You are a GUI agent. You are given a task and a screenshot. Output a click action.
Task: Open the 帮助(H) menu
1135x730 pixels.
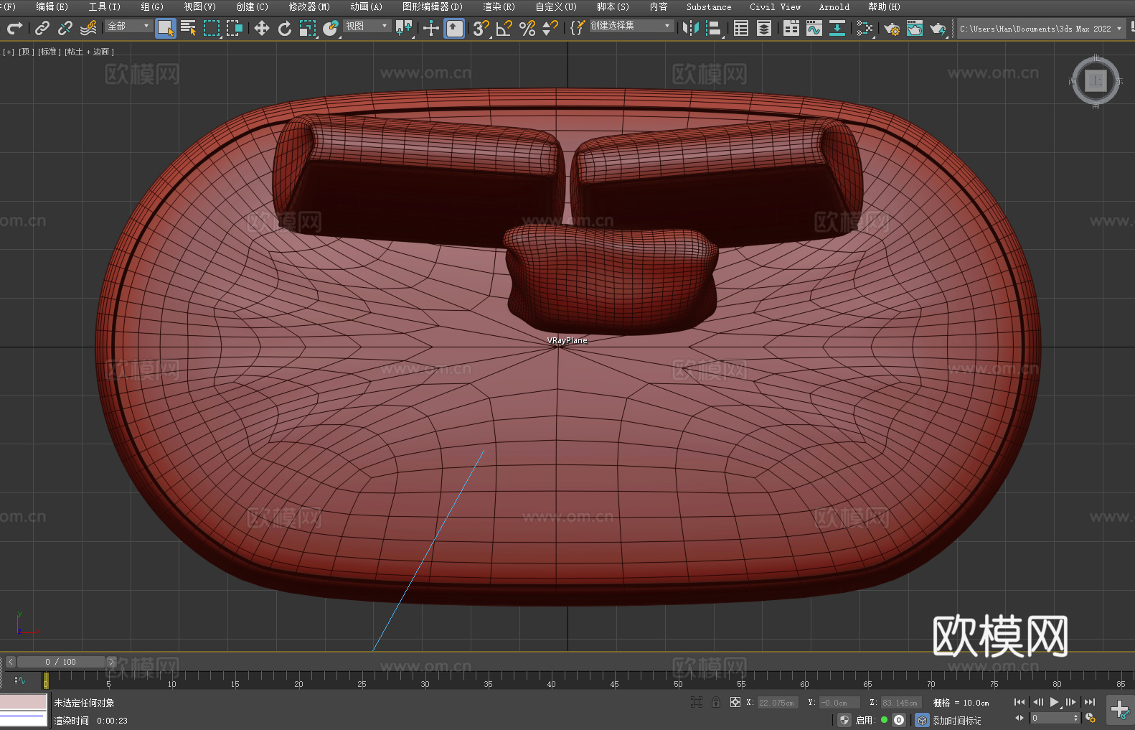[x=884, y=6]
